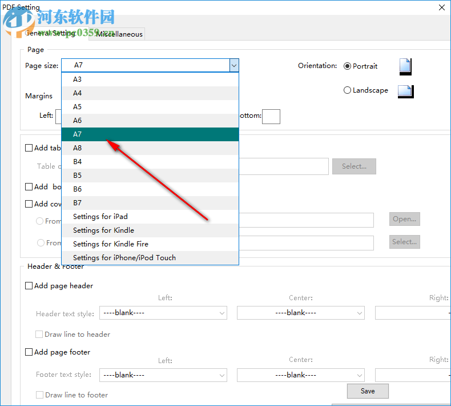
Task: Pick B4 in the page size list
Action: tap(150, 162)
